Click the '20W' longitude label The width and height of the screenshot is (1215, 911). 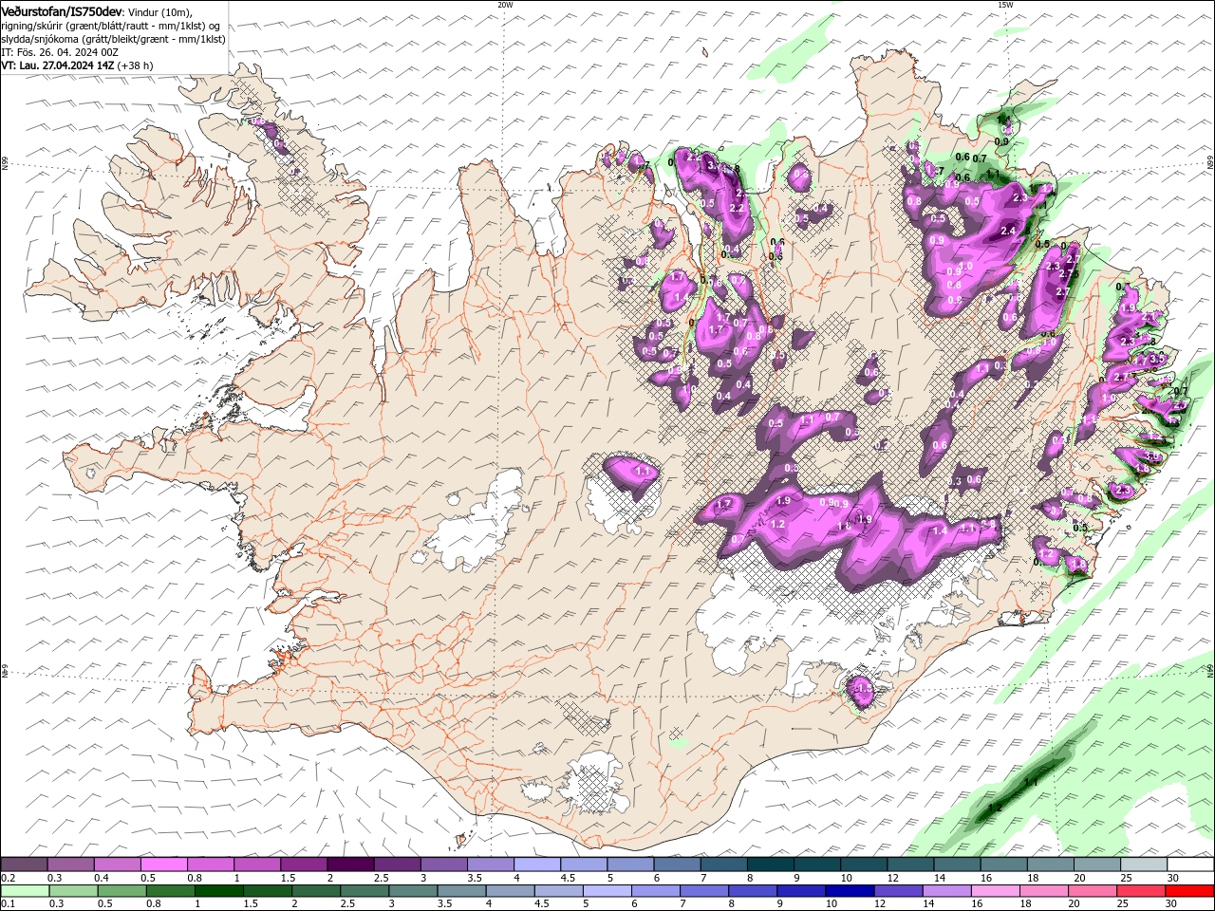tap(505, 4)
